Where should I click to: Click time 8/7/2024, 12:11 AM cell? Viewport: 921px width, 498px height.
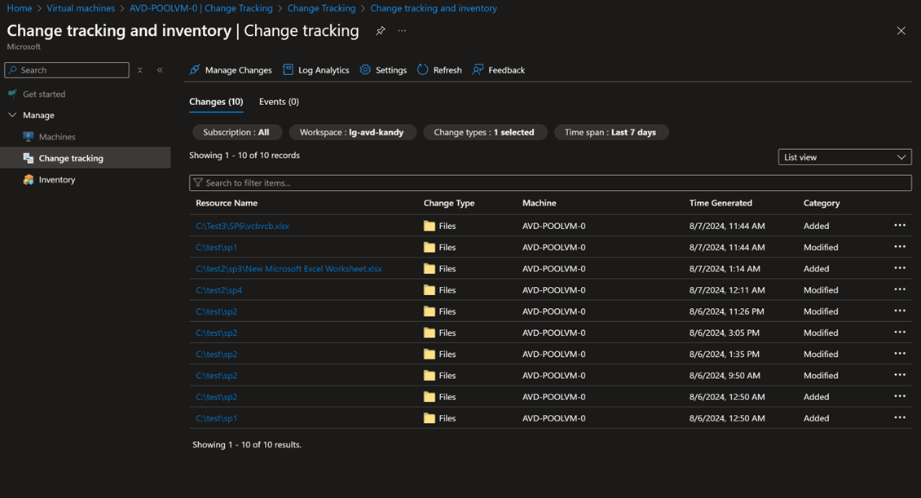pyautogui.click(x=727, y=290)
